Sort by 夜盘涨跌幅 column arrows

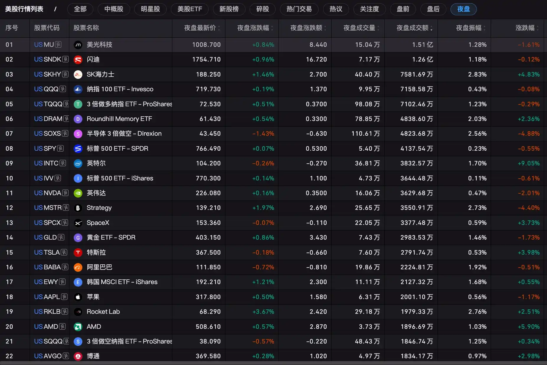[272, 28]
